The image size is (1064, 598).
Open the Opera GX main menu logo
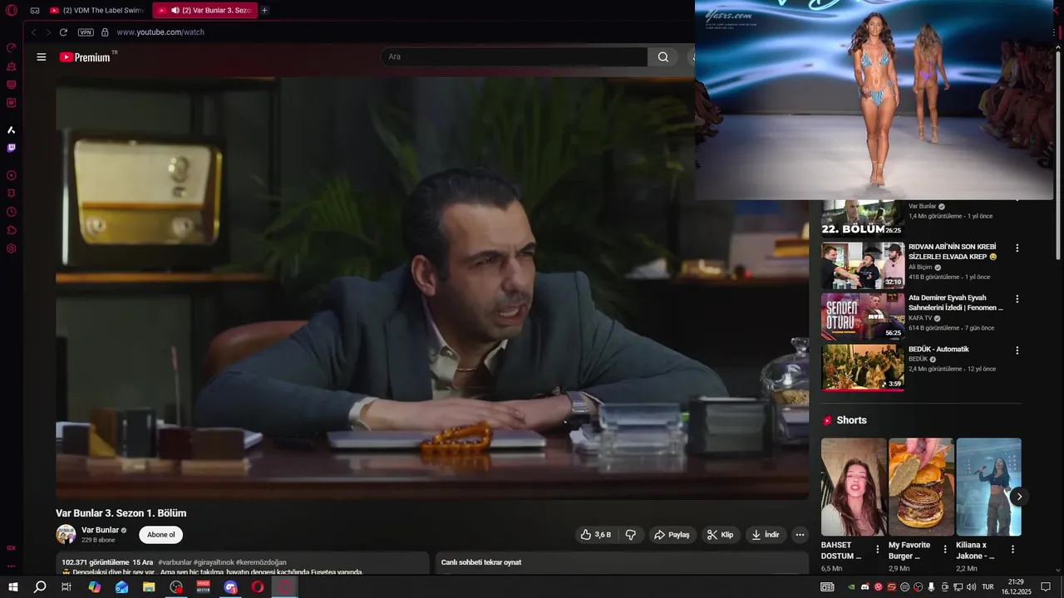click(12, 11)
